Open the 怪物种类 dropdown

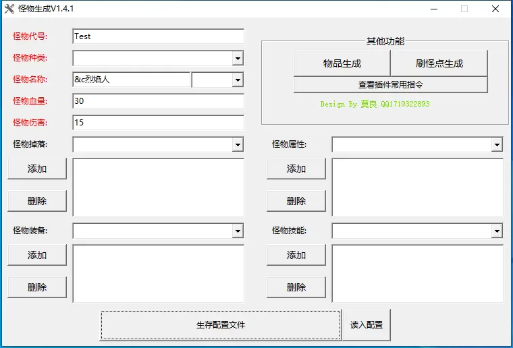point(238,59)
